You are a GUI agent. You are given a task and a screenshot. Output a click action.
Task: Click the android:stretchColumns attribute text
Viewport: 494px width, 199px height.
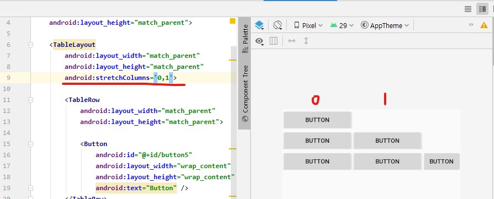(107, 78)
